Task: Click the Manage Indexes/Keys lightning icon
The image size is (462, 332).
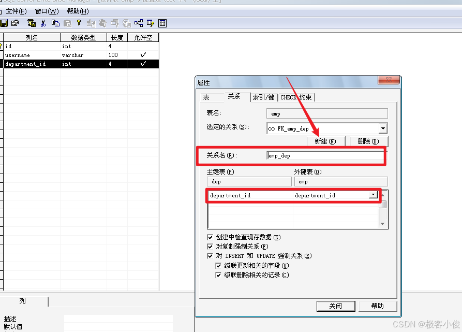Action: (x=150, y=23)
